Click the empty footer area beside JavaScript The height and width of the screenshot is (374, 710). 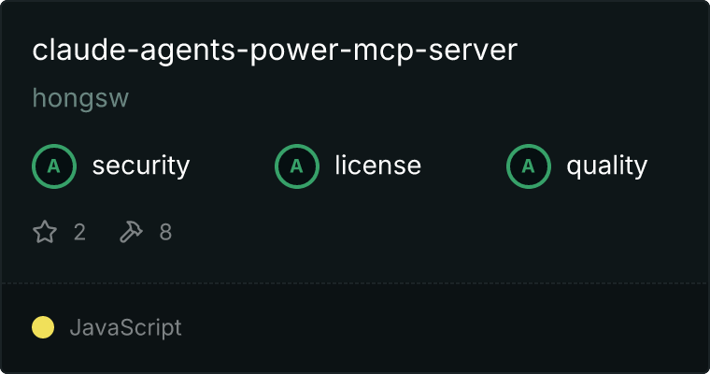[444, 327]
